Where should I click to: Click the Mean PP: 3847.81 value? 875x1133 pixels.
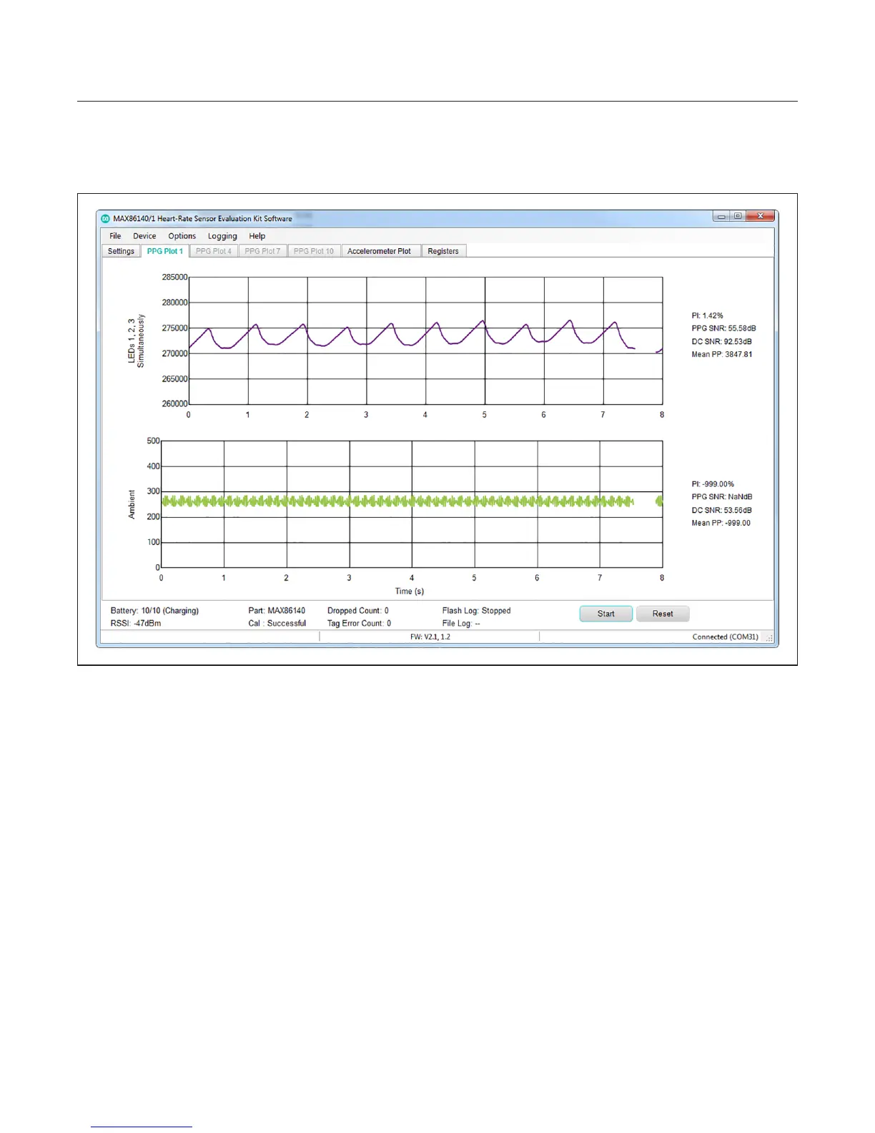[721, 354]
